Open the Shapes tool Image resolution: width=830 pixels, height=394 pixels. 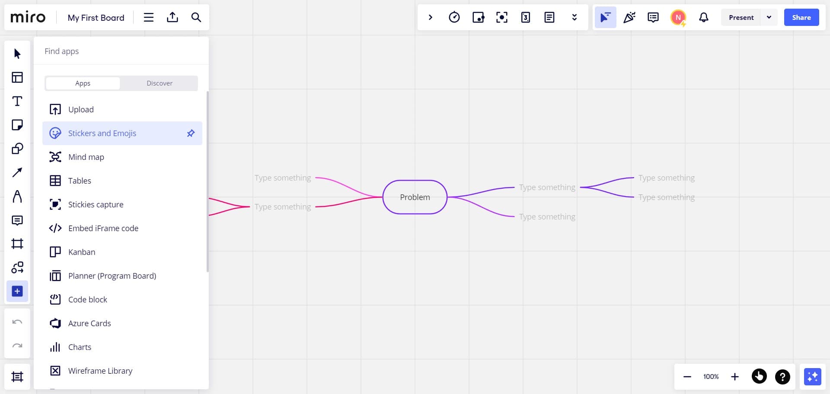click(17, 149)
